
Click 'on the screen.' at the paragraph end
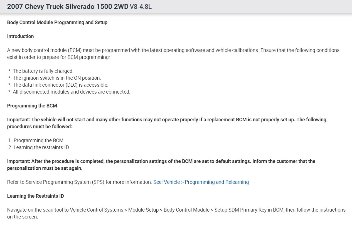tap(22, 217)
